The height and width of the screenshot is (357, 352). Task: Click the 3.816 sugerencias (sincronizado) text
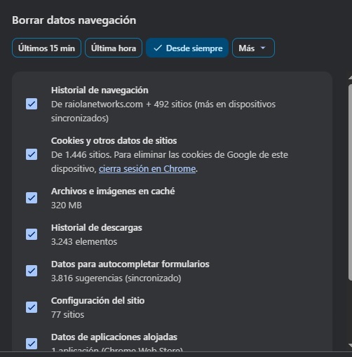click(116, 278)
